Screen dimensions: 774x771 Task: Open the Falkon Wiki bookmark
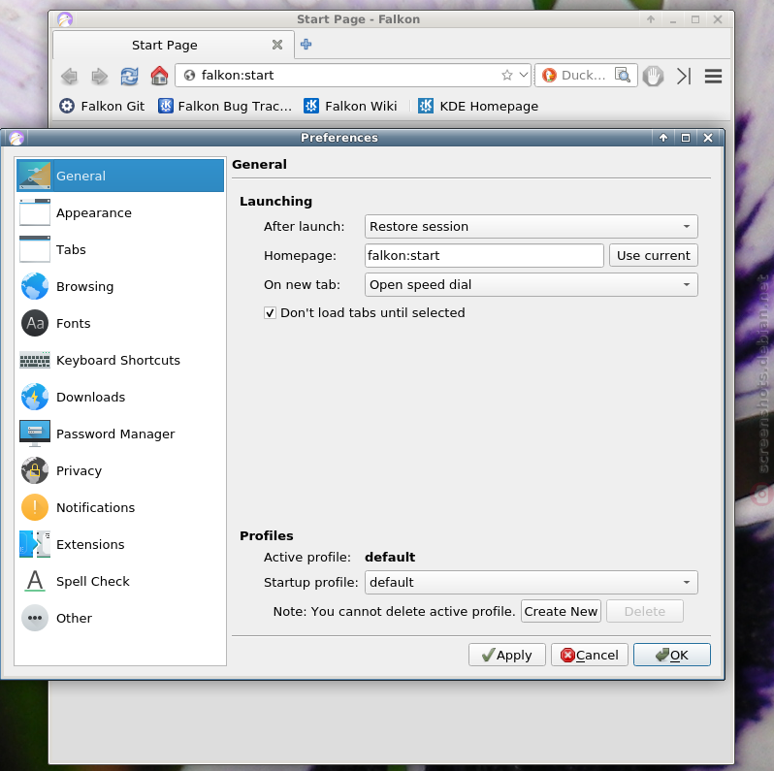pyautogui.click(x=350, y=106)
